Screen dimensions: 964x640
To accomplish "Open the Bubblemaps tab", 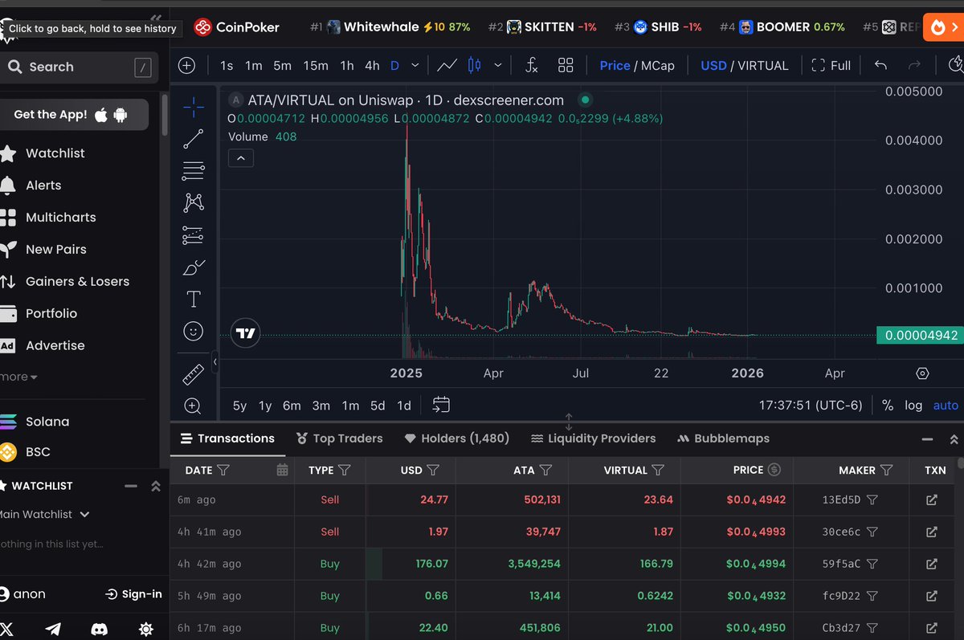I will [x=723, y=438].
